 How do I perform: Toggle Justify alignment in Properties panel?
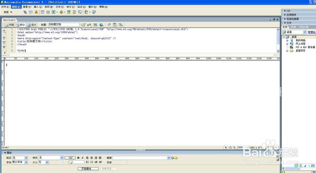tap(100, 158)
